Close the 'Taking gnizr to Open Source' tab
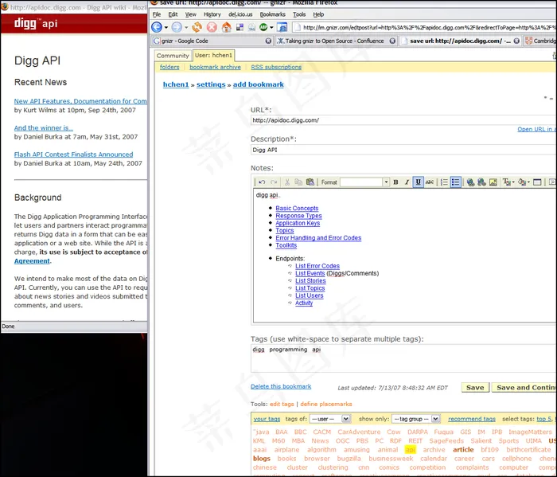The width and height of the screenshot is (557, 477). (x=392, y=41)
